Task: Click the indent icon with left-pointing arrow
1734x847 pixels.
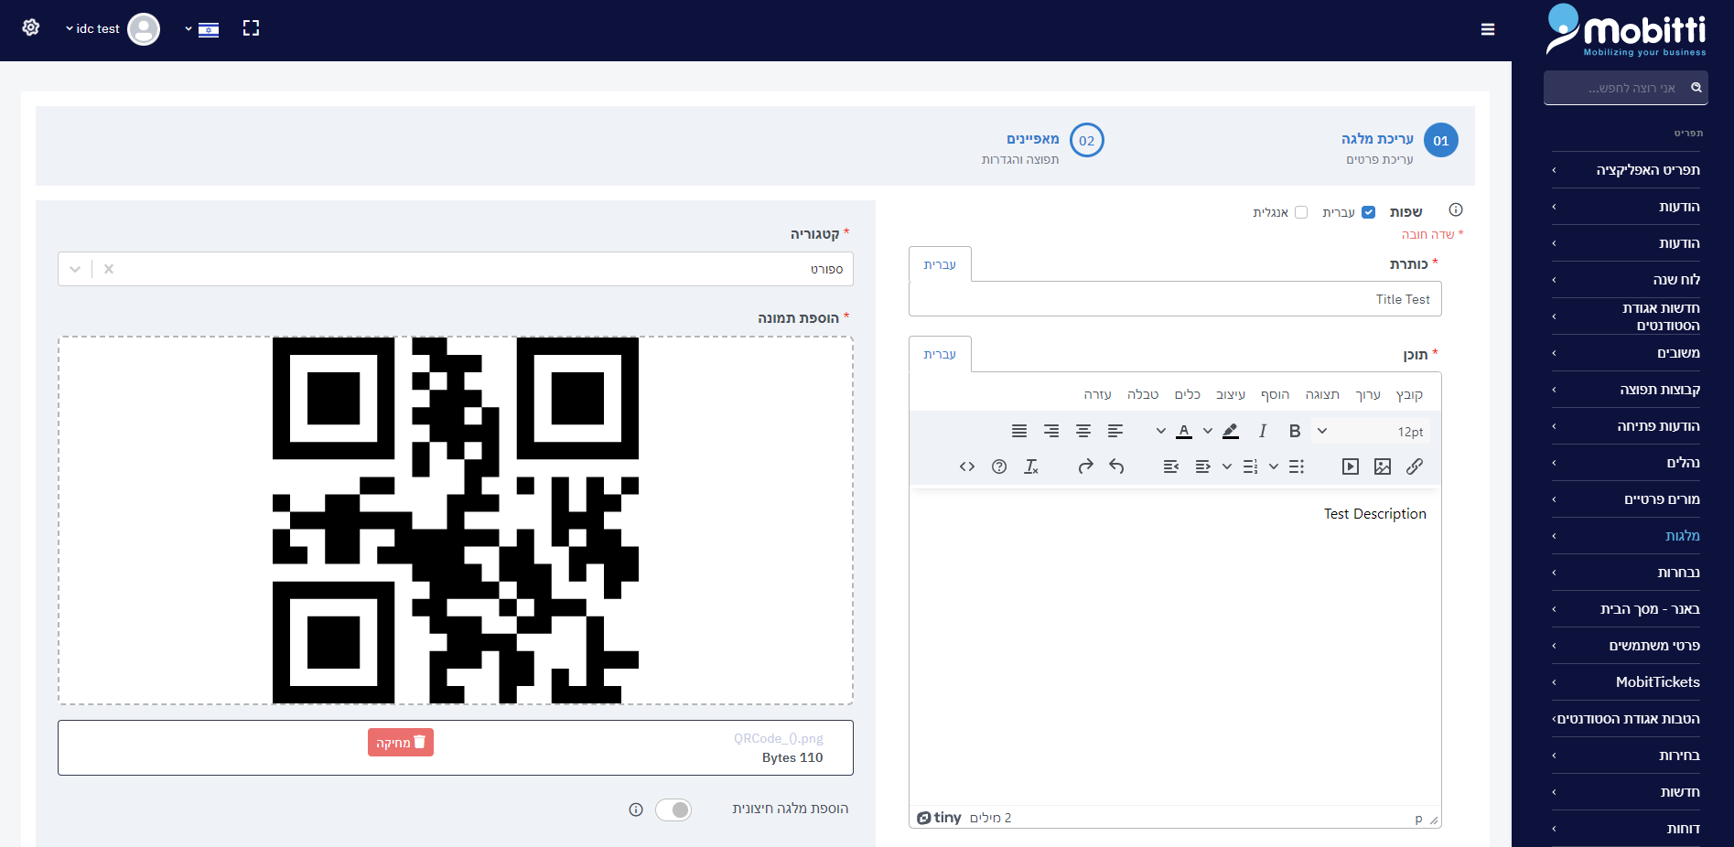Action: [1171, 466]
